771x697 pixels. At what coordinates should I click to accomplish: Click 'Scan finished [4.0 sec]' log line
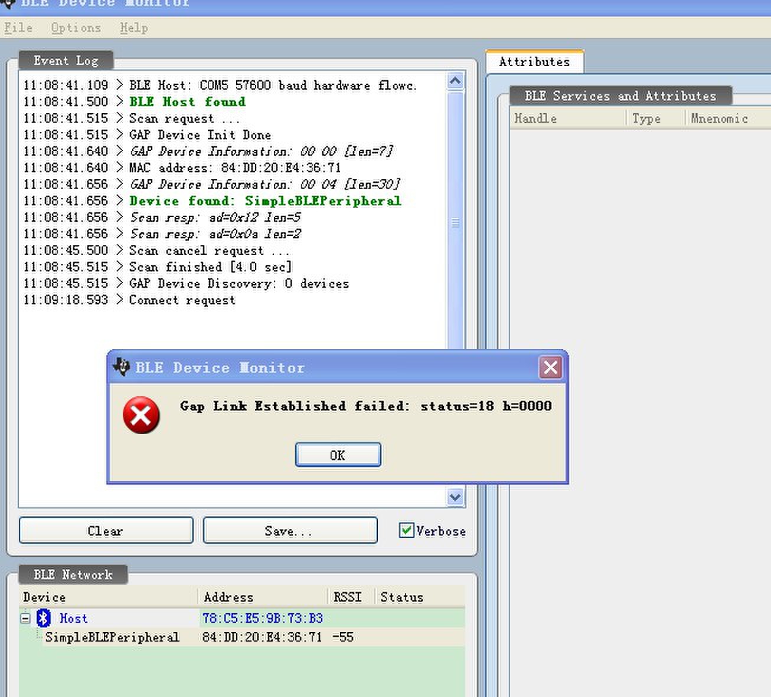[x=158, y=267]
